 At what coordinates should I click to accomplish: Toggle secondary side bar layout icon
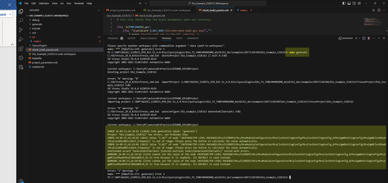pos(353,3)
